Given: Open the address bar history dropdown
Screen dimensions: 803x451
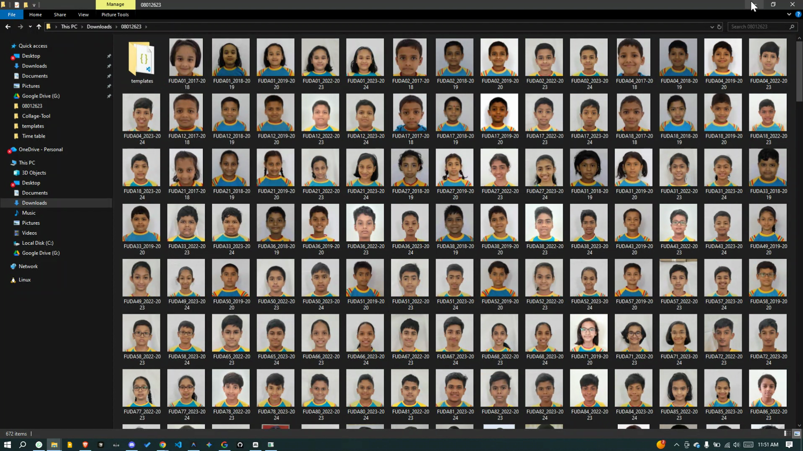Looking at the screenshot, I should click(712, 27).
